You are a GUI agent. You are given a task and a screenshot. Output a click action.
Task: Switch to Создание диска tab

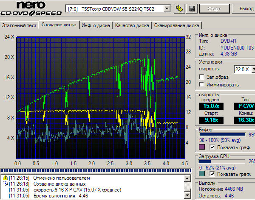click(x=59, y=25)
